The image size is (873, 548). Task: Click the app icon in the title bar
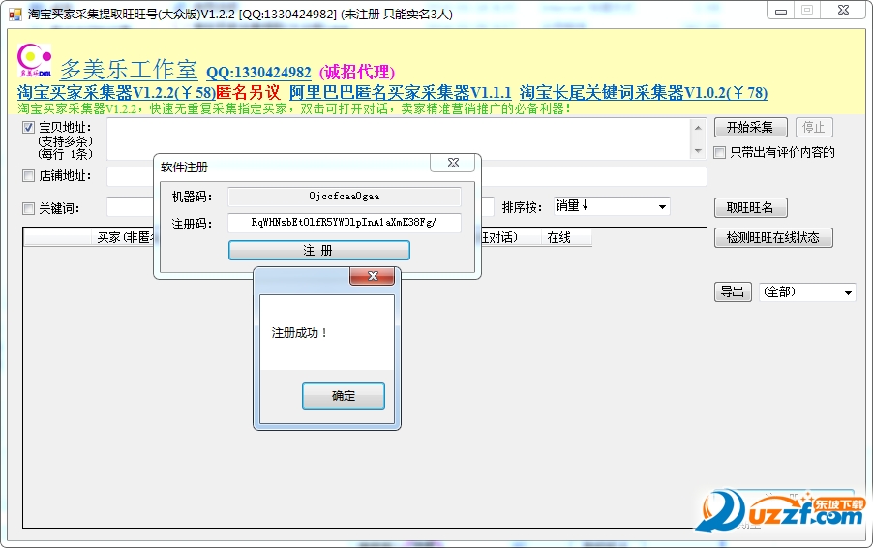click(x=15, y=14)
